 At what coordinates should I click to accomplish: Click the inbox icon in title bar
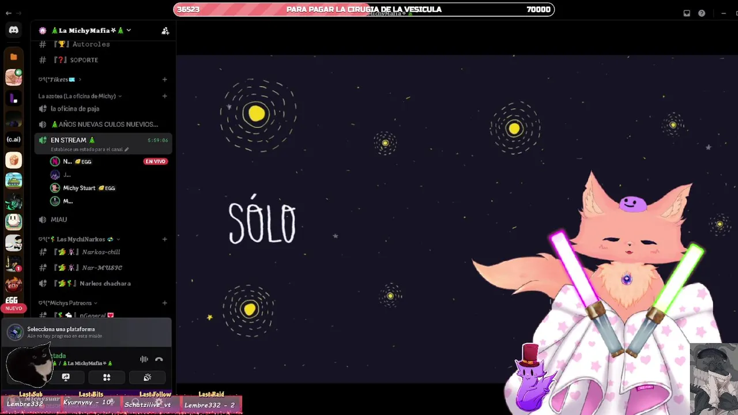(687, 13)
